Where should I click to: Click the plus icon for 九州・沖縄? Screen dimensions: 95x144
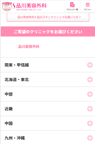(x=90, y=138)
